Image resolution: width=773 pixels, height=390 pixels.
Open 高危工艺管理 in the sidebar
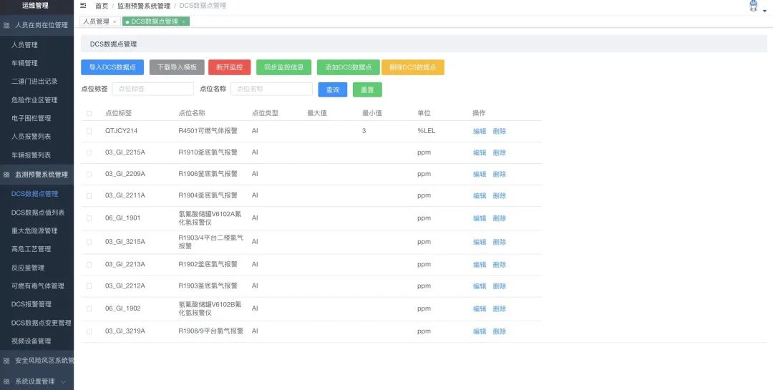[x=31, y=249]
